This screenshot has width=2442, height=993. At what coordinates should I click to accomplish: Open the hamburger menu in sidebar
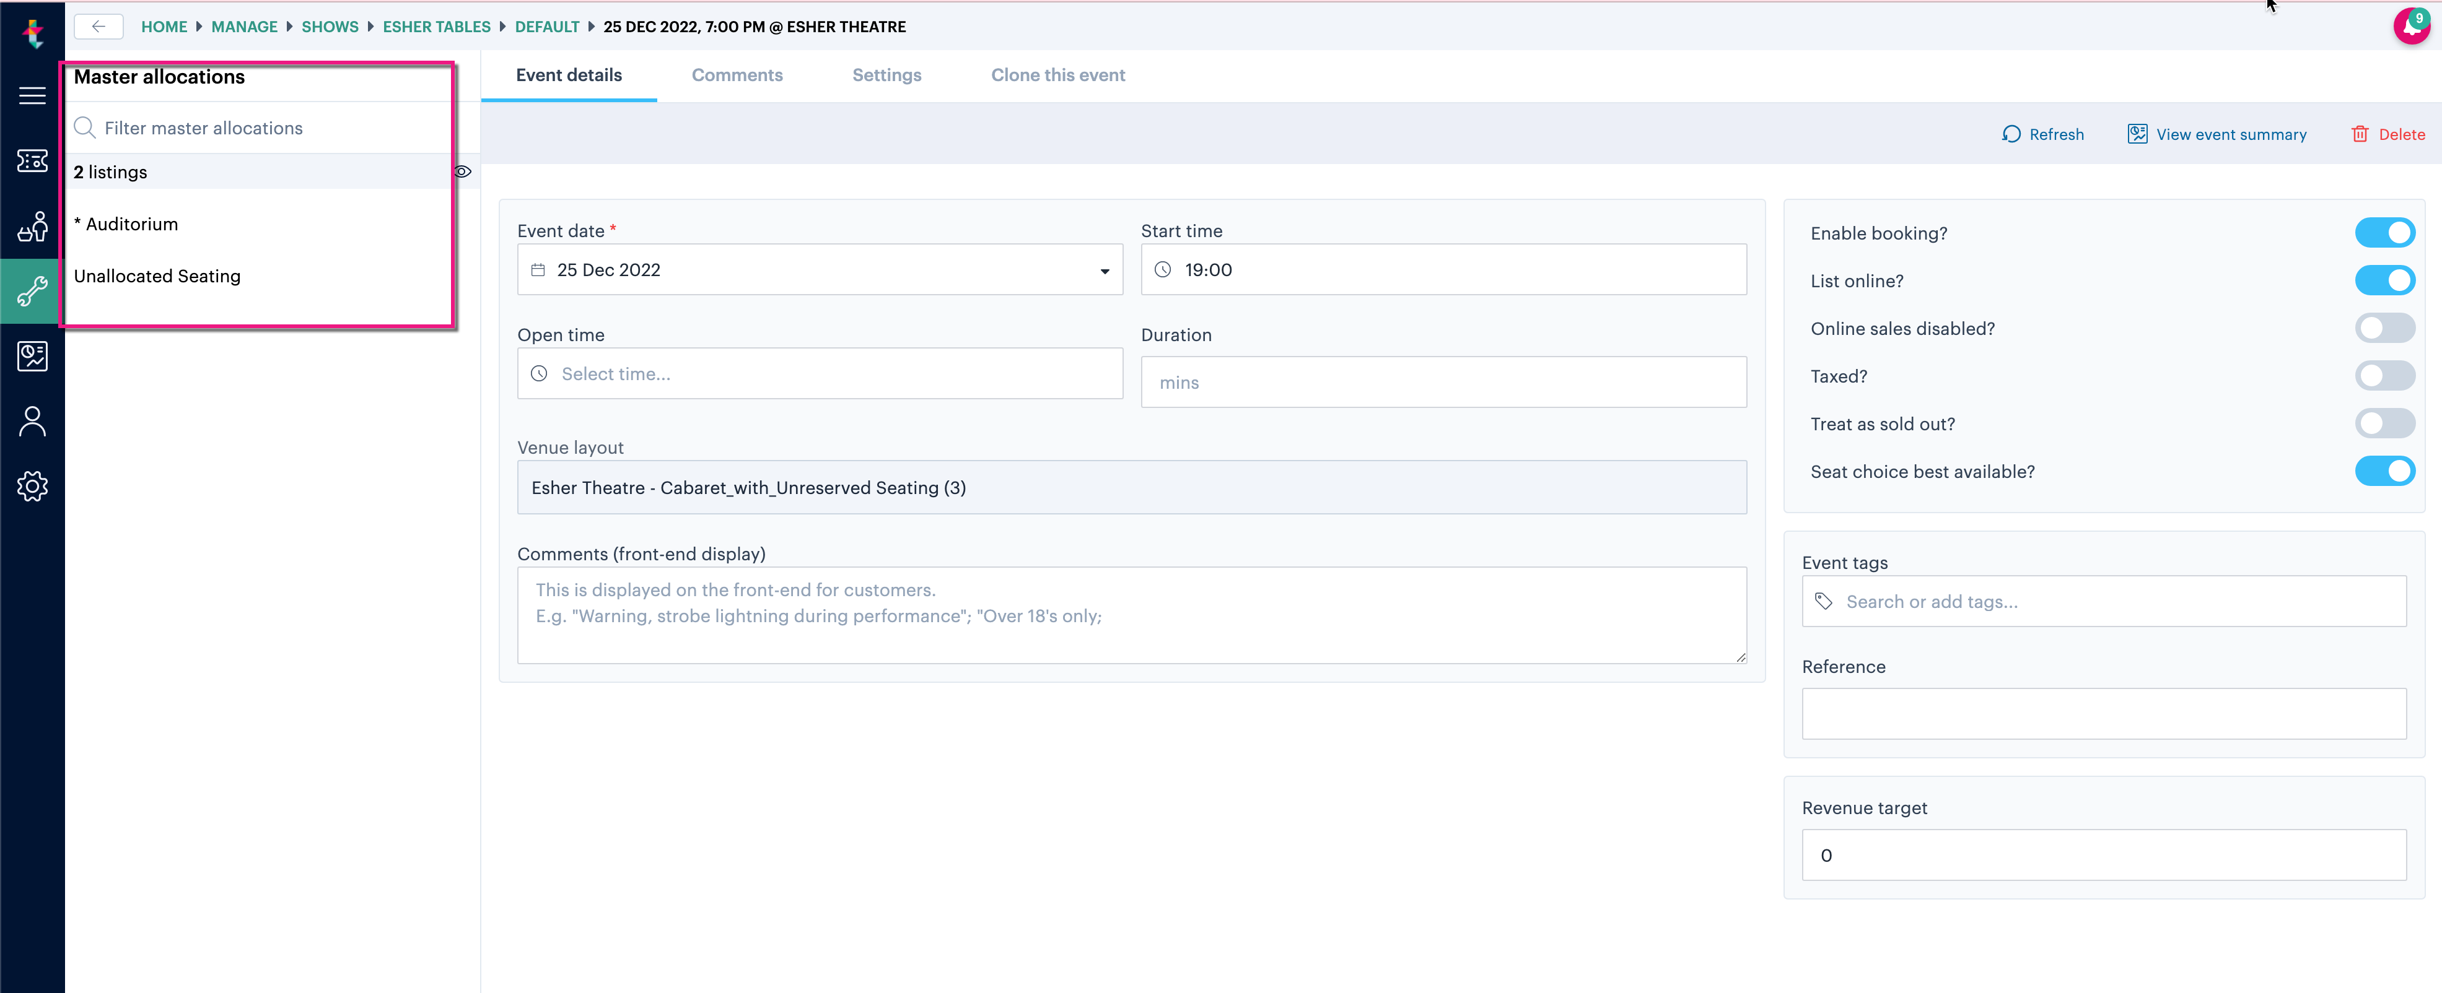[32, 96]
